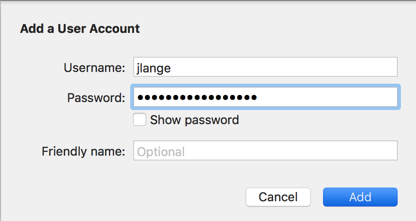Click the "Password:" field label
The height and width of the screenshot is (221, 416).
click(96, 98)
